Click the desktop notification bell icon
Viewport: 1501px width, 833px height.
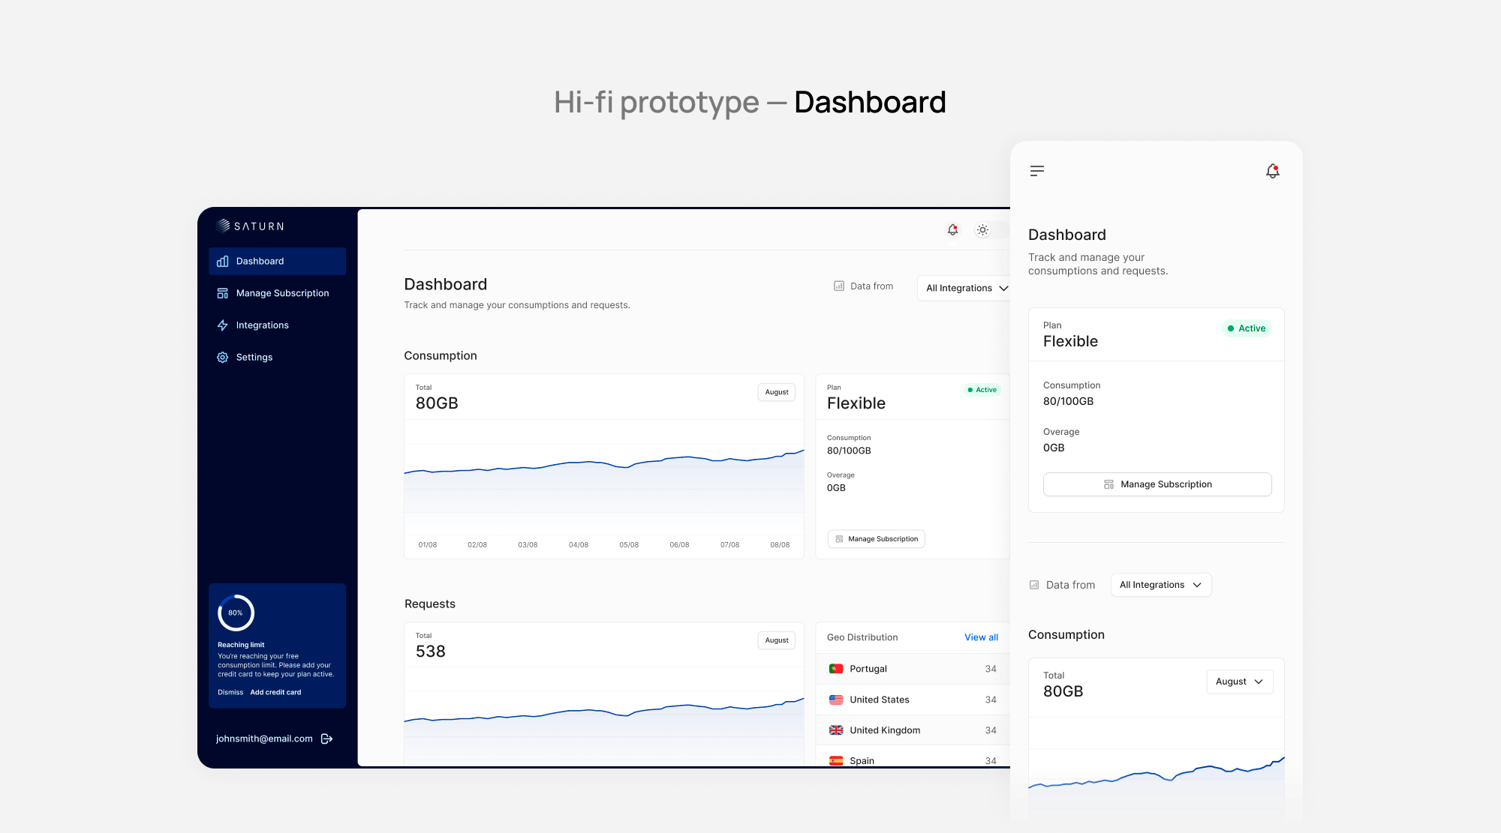tap(952, 230)
